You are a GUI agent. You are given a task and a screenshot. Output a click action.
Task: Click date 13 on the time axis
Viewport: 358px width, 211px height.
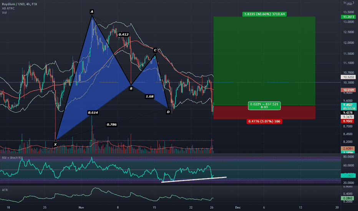(300, 207)
